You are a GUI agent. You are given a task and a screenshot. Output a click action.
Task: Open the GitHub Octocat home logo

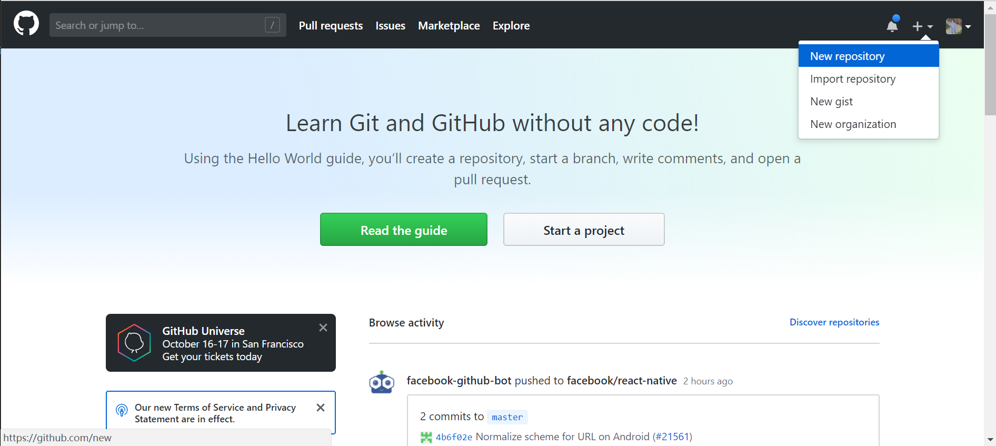(x=26, y=24)
